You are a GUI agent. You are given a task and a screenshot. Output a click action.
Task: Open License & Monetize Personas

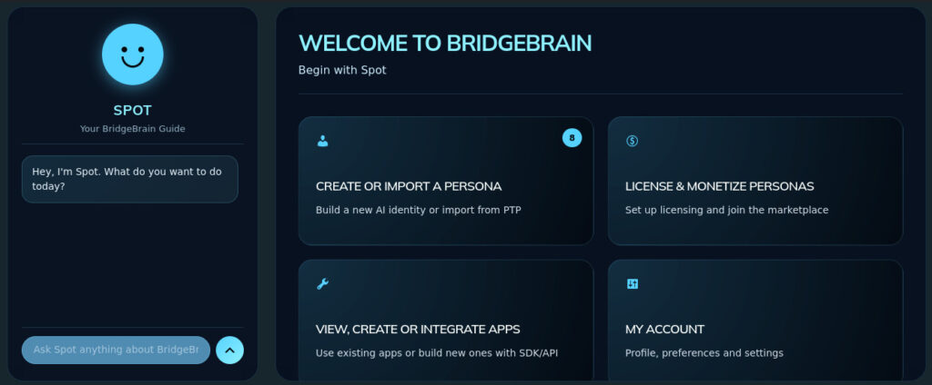click(x=719, y=186)
